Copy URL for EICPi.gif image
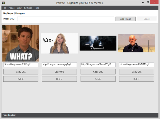The height and width of the screenshot is (119, 160). pyautogui.click(x=21, y=72)
